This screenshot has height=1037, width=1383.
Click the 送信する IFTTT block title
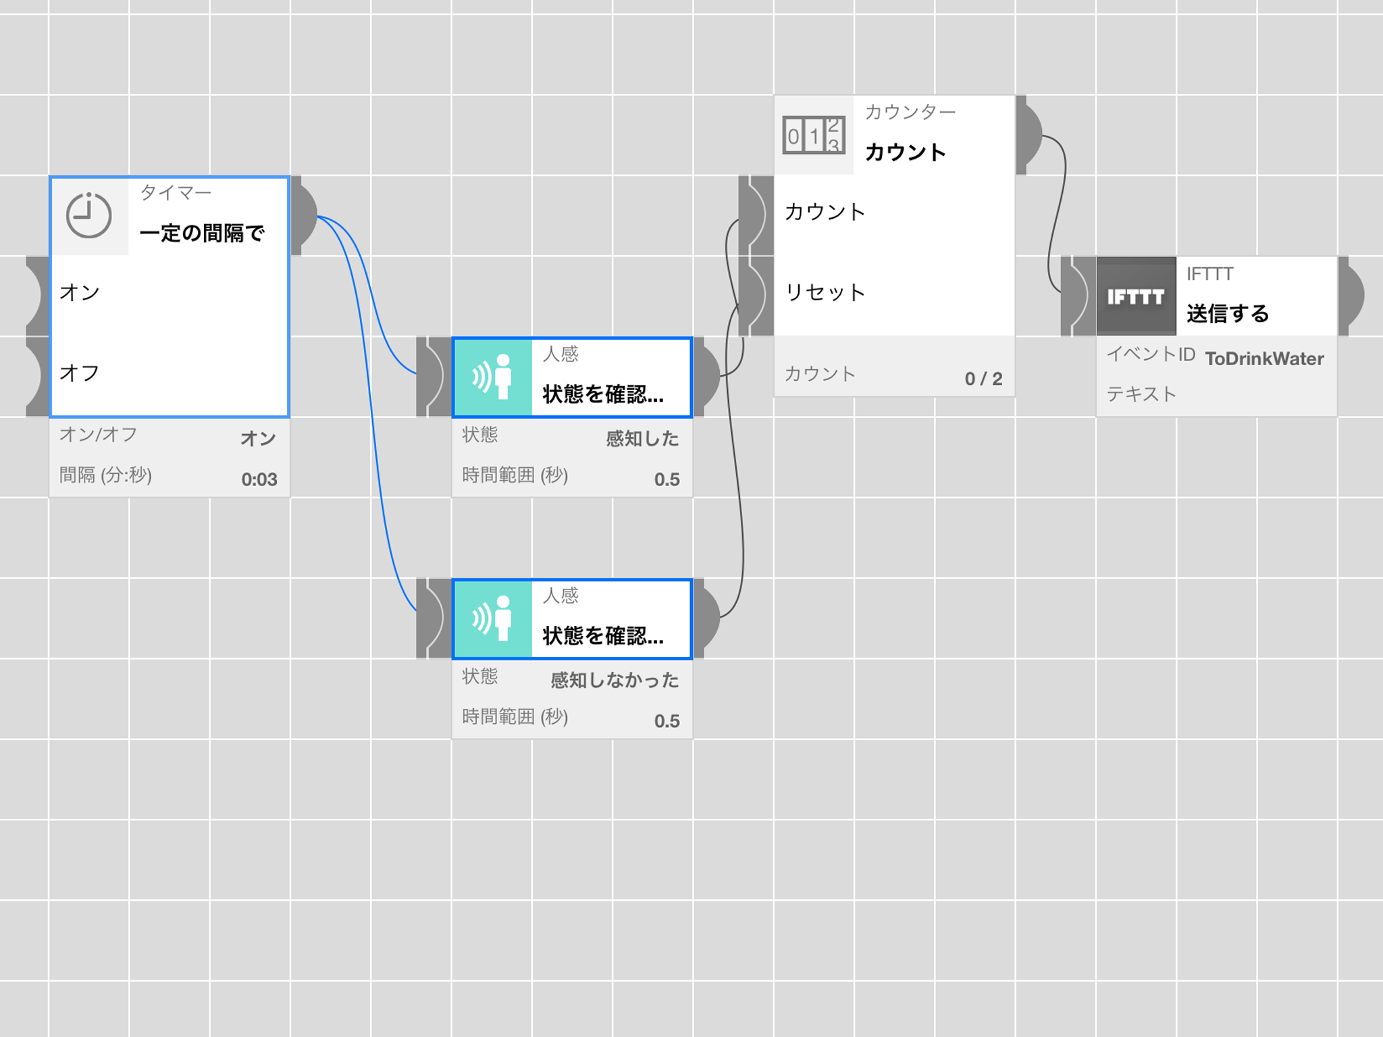click(1228, 313)
